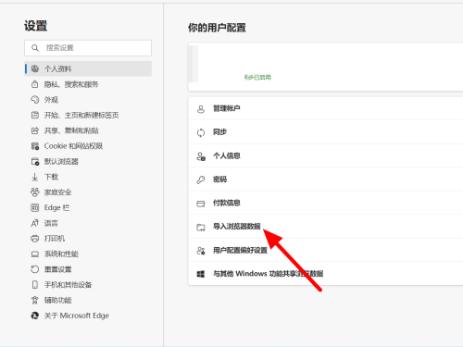Click the green sync-enabled status text

click(x=257, y=78)
